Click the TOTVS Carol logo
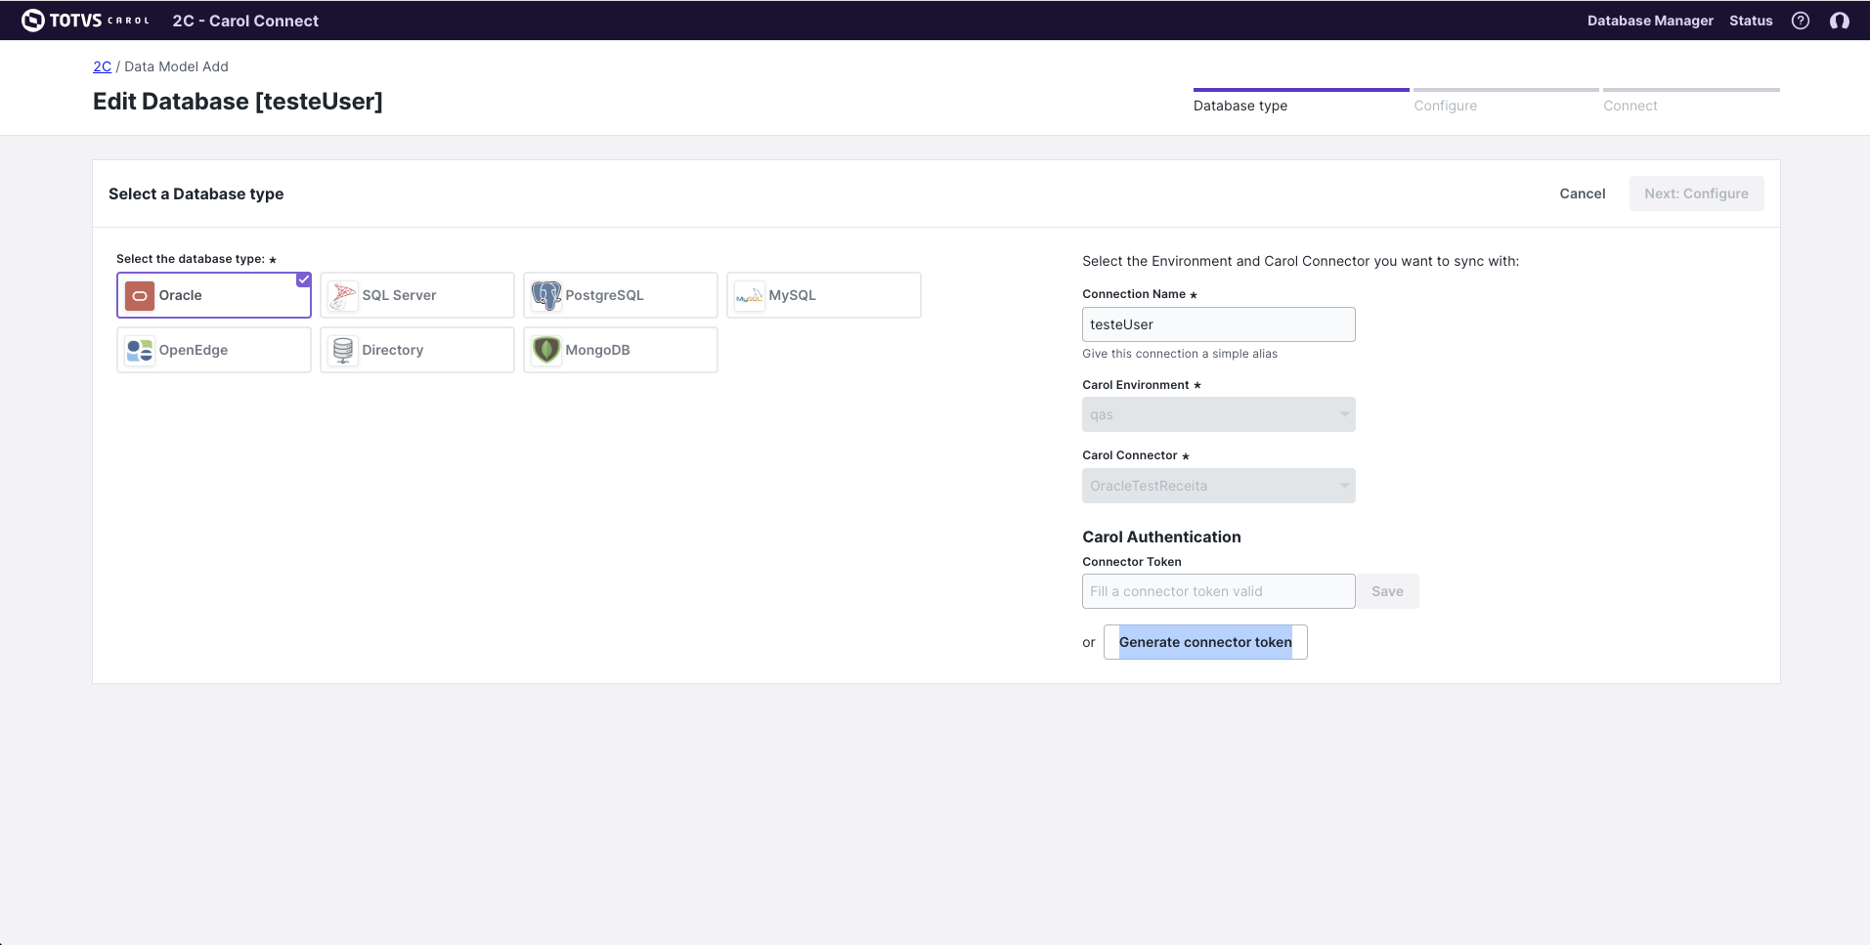This screenshot has width=1870, height=945. (x=86, y=21)
